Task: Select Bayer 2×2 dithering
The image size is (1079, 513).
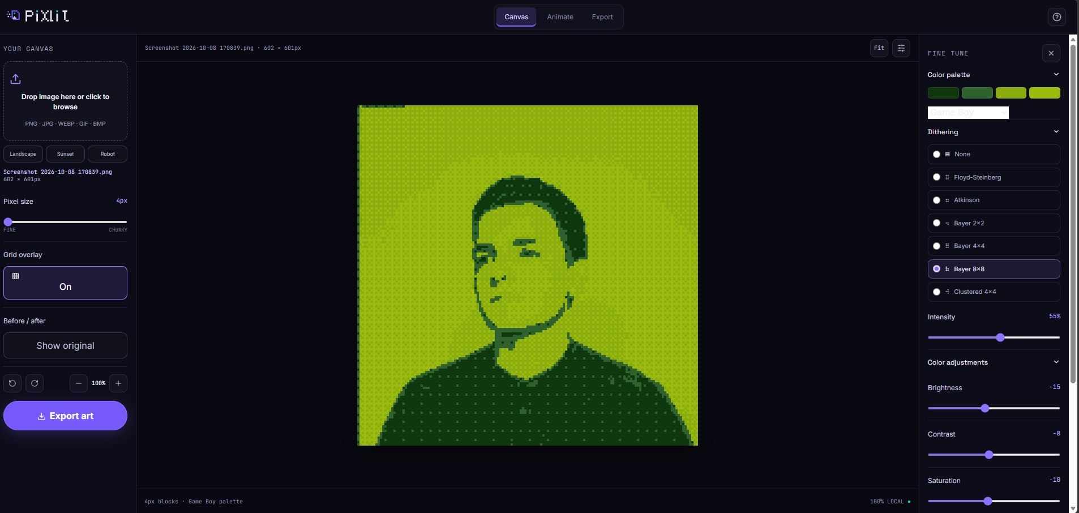Action: click(994, 223)
